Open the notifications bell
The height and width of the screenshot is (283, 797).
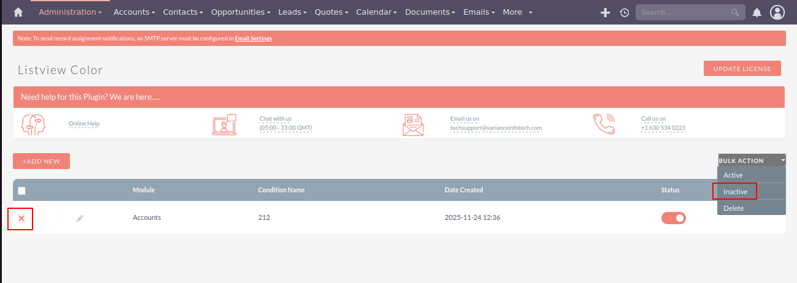(x=757, y=12)
